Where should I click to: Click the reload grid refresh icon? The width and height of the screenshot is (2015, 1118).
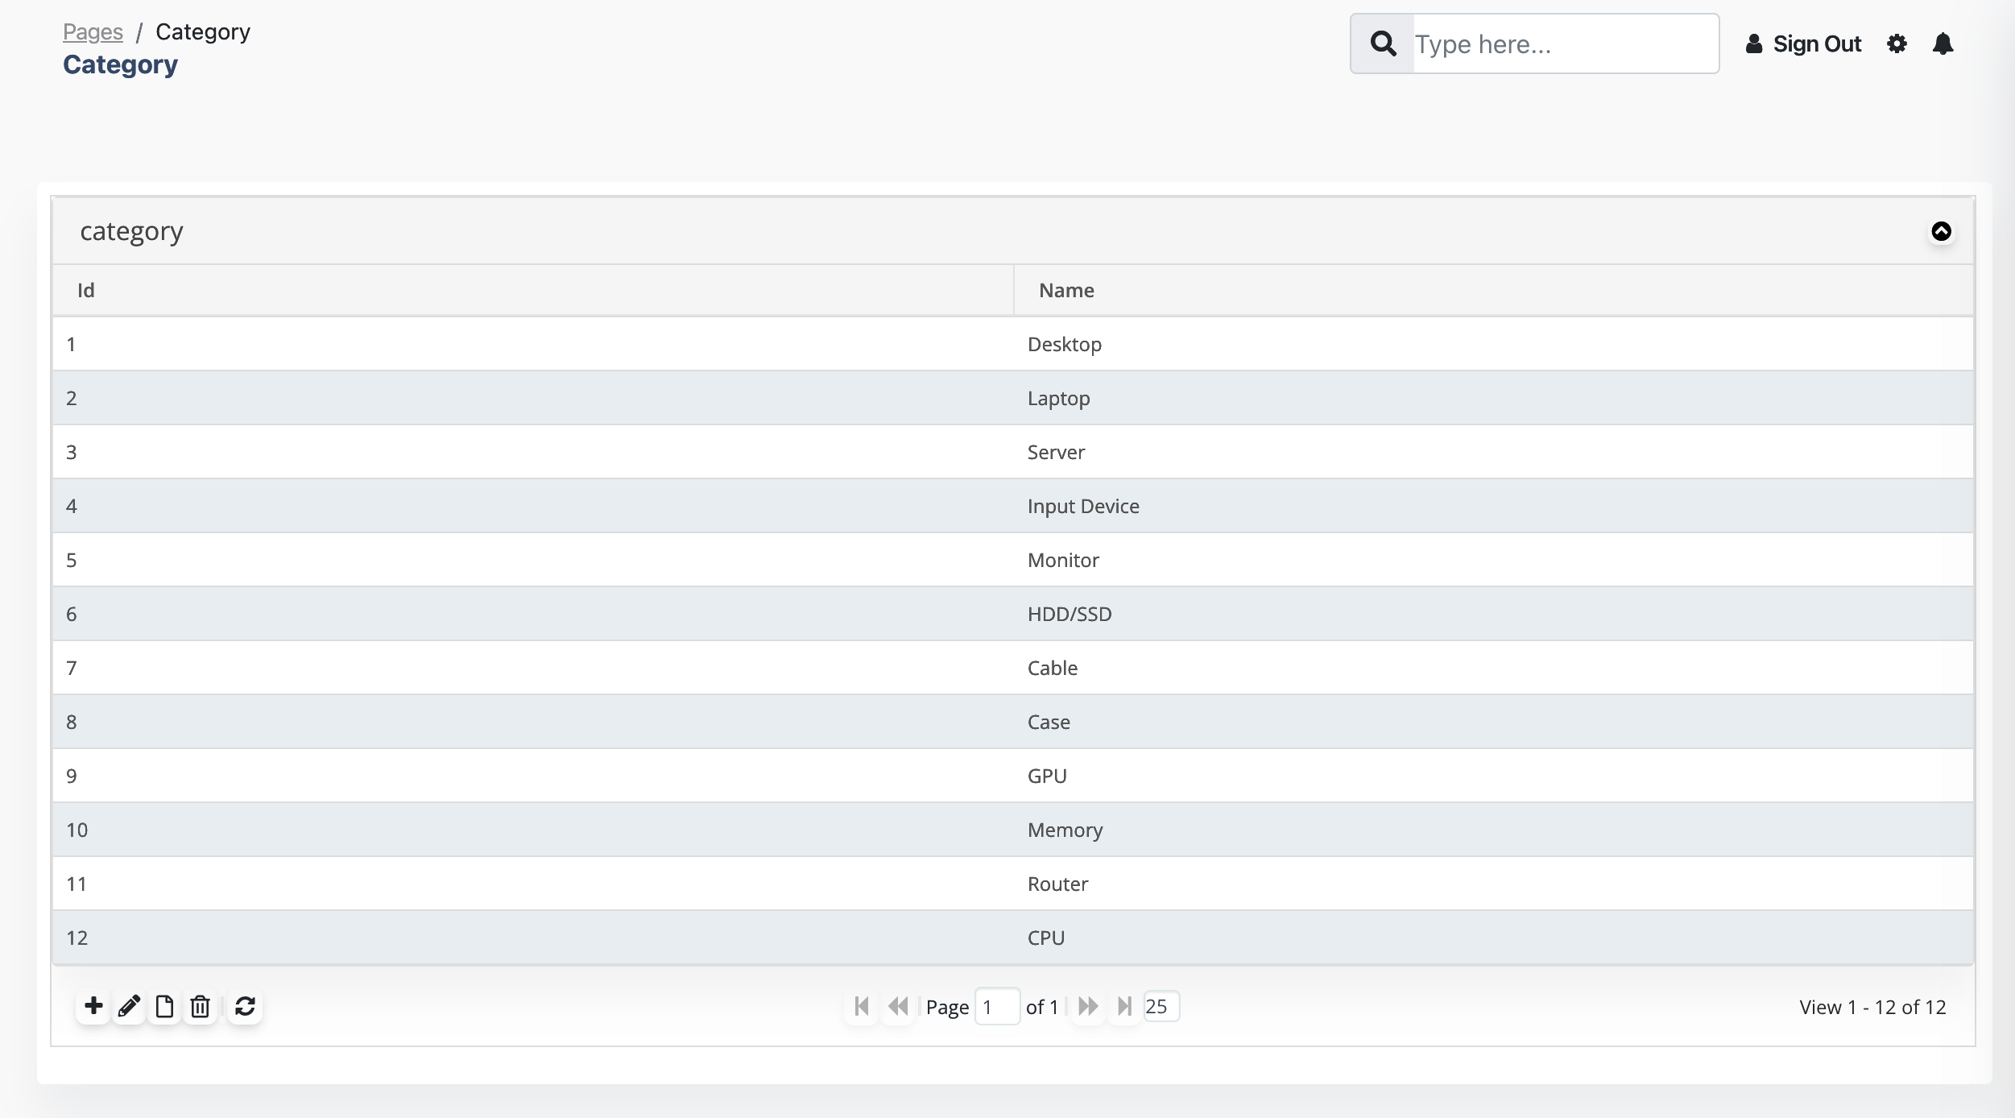(245, 1006)
